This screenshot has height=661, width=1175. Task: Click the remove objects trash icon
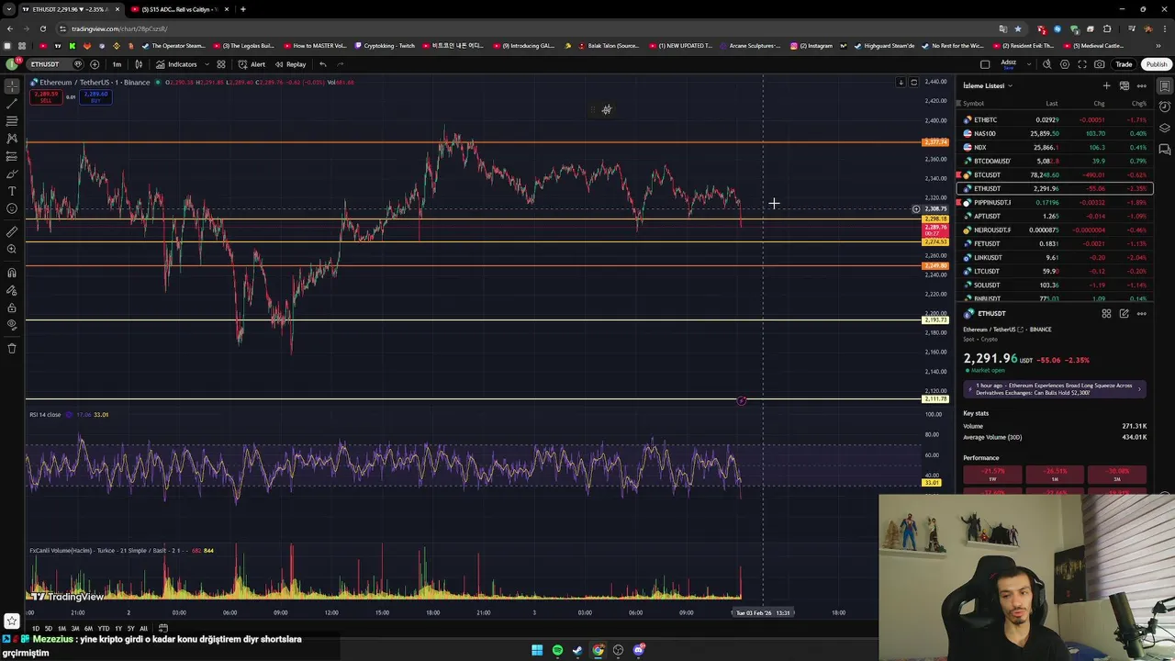(x=12, y=348)
